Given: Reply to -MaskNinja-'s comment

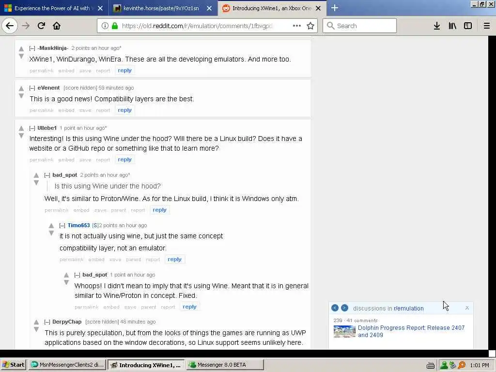Looking at the screenshot, I should coord(124,70).
